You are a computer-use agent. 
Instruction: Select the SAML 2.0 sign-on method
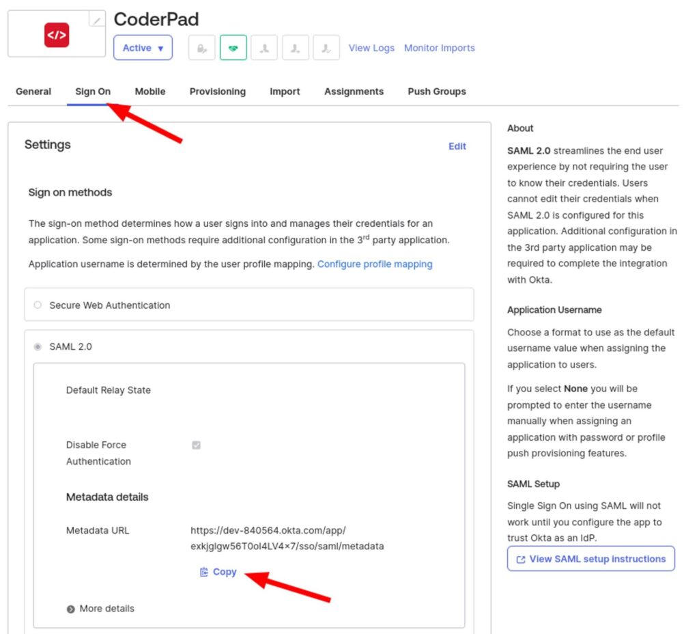click(x=38, y=346)
